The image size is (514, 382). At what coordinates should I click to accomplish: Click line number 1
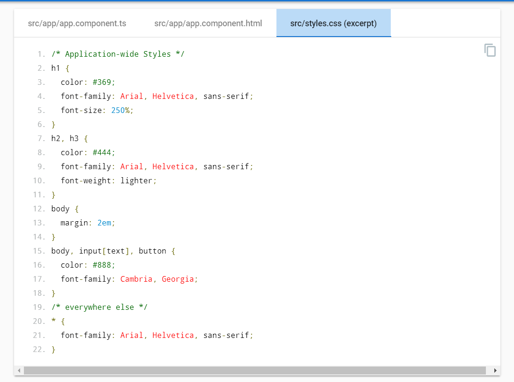(x=40, y=53)
